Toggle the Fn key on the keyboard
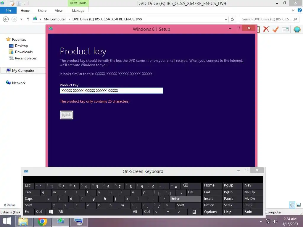The width and height of the screenshot is (303, 227). [x=29, y=212]
